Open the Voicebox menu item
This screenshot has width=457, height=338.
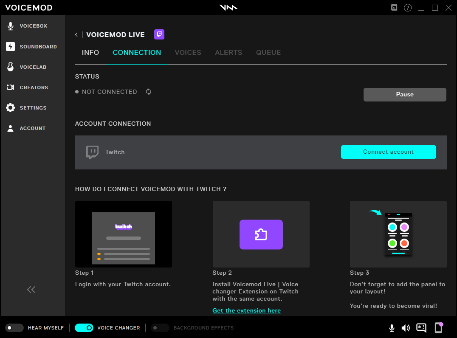point(33,26)
